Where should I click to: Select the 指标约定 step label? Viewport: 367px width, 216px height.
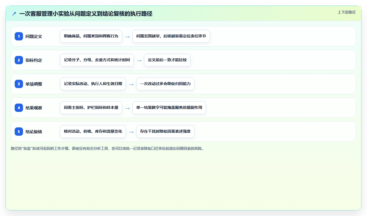pyautogui.click(x=34, y=60)
